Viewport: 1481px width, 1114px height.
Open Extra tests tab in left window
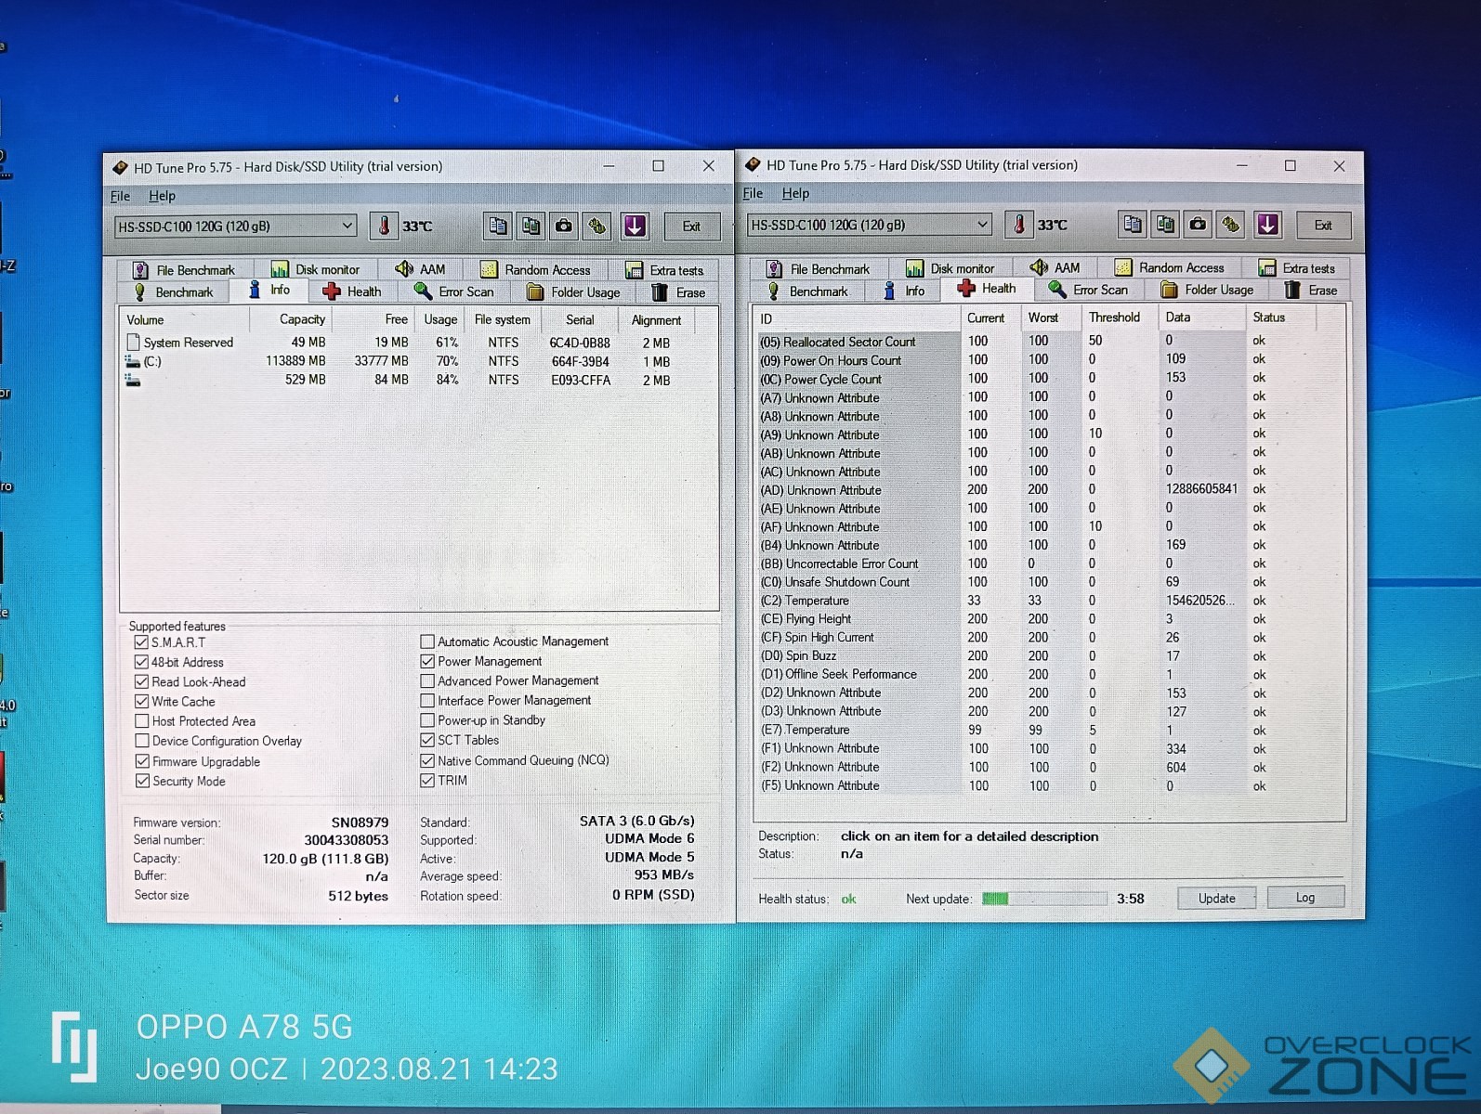point(664,270)
